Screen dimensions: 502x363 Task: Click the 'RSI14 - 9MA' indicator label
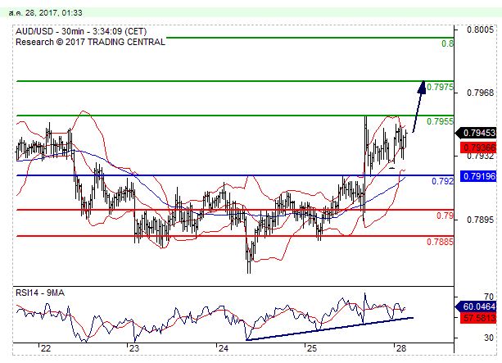coord(40,293)
